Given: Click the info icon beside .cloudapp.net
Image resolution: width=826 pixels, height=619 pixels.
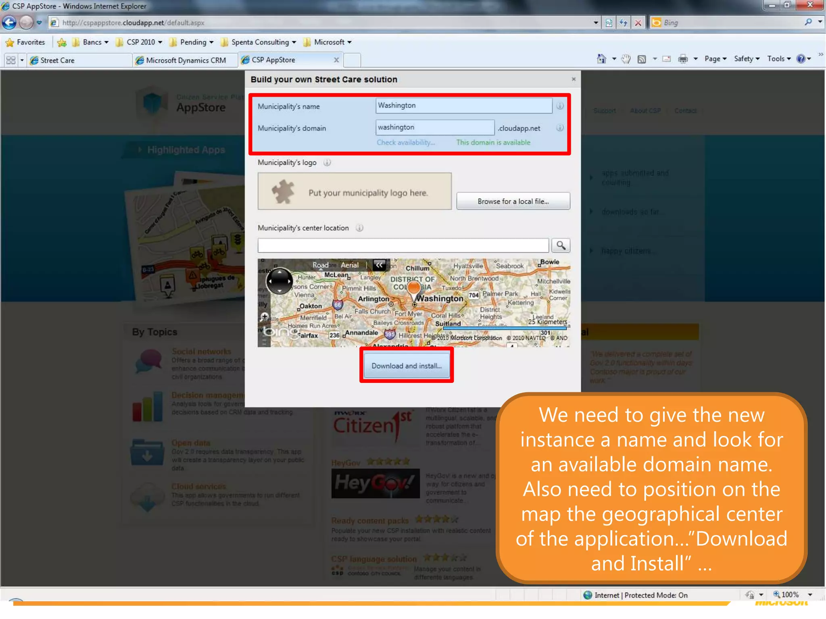Looking at the screenshot, I should 560,128.
